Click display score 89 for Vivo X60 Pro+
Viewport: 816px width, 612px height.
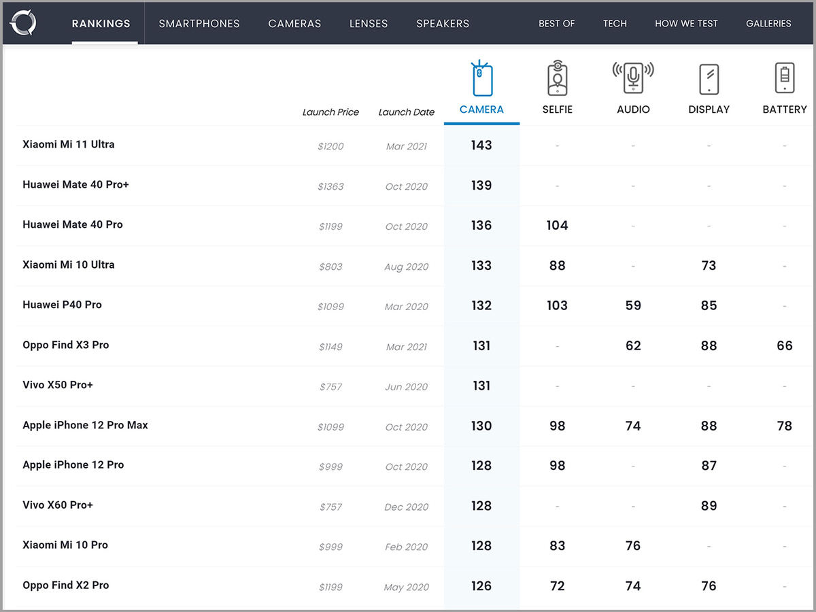point(709,506)
